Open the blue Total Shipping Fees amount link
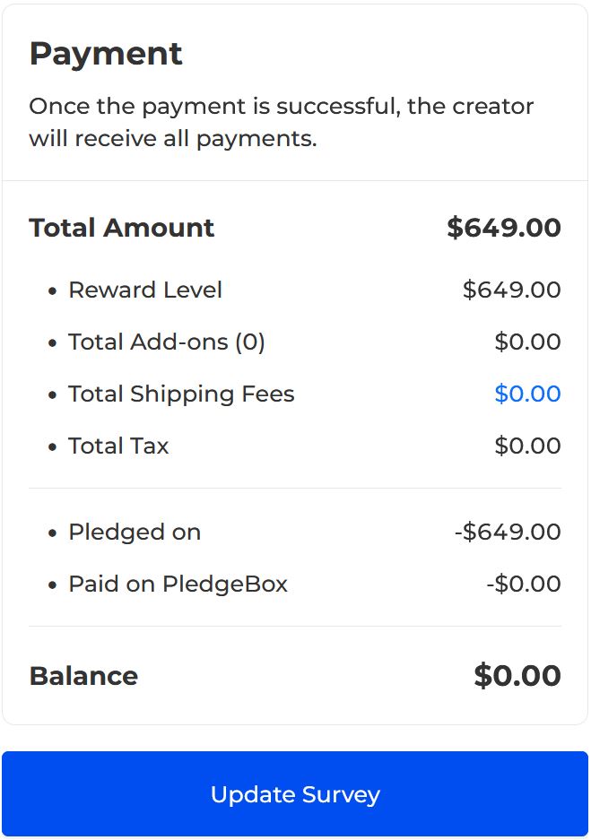Image resolution: width=591 pixels, height=840 pixels. (527, 394)
